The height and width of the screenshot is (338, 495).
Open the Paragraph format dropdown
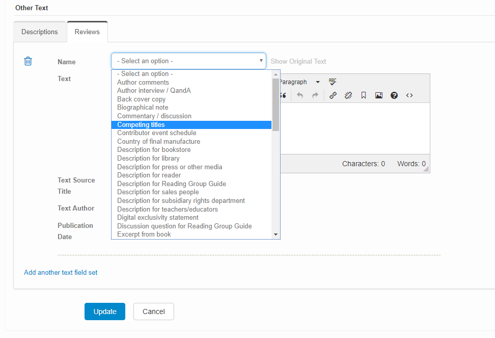coord(300,82)
